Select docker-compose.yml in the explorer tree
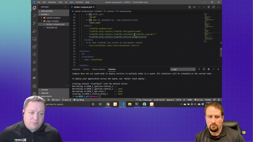The image size is (253, 142). pyautogui.click(x=55, y=24)
